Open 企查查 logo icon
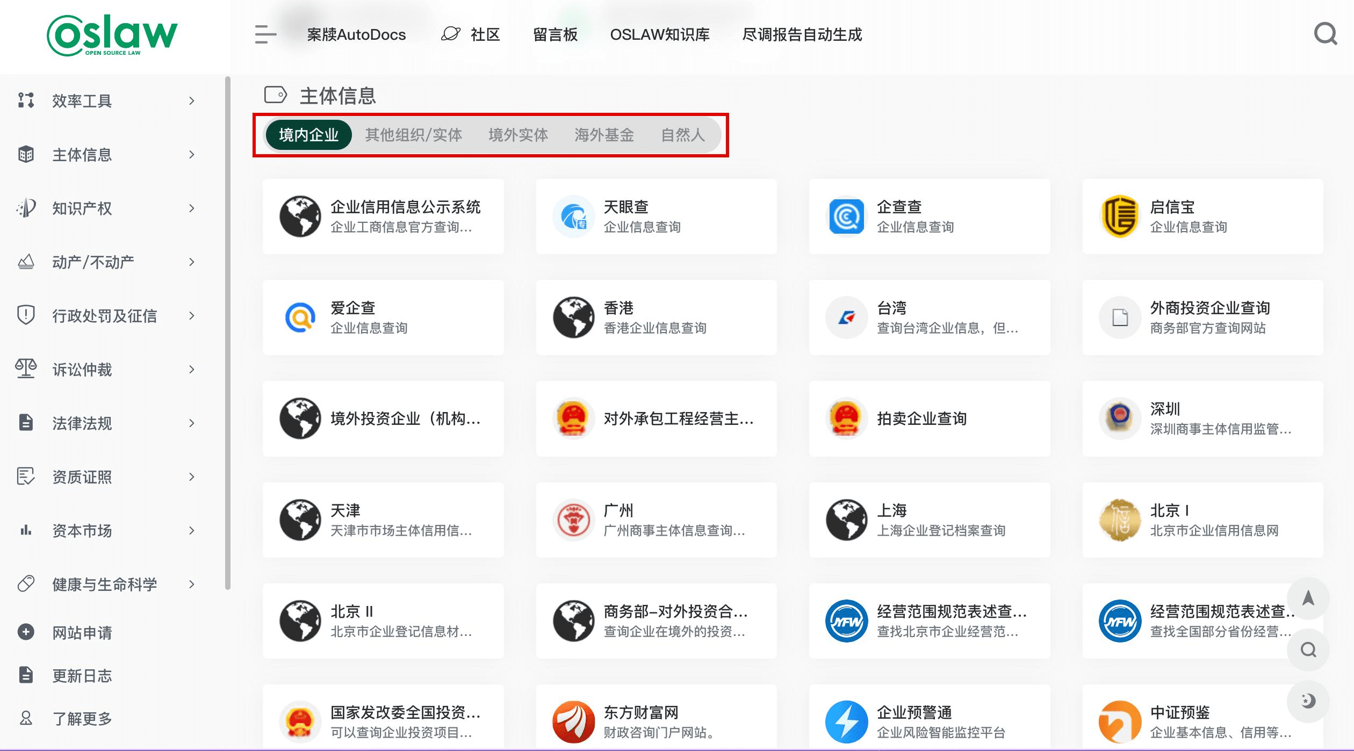The width and height of the screenshot is (1354, 751). (846, 216)
